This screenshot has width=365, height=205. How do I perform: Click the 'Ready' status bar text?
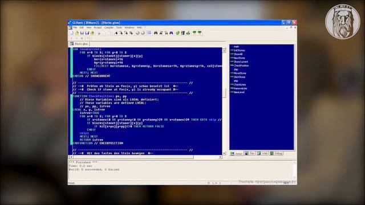pos(71,183)
